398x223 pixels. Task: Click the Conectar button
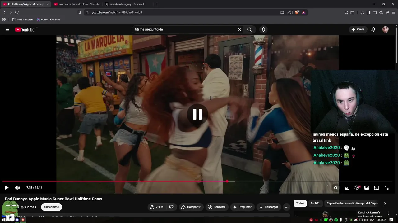coord(216,207)
